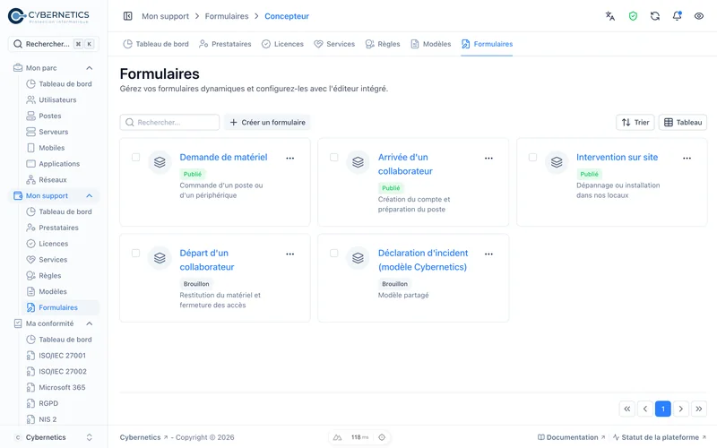Screen dimensions: 717x448
Task: Open the Demande de matériel form link
Action: [x=223, y=158]
